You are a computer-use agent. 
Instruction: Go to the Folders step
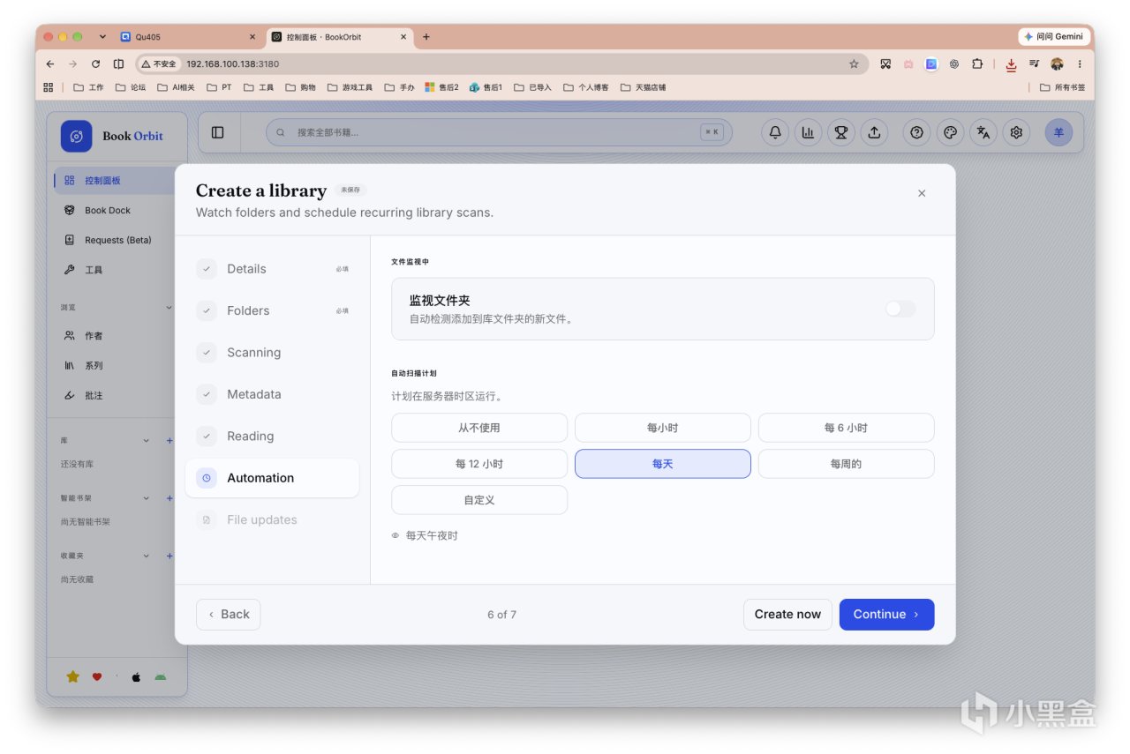(x=272, y=310)
